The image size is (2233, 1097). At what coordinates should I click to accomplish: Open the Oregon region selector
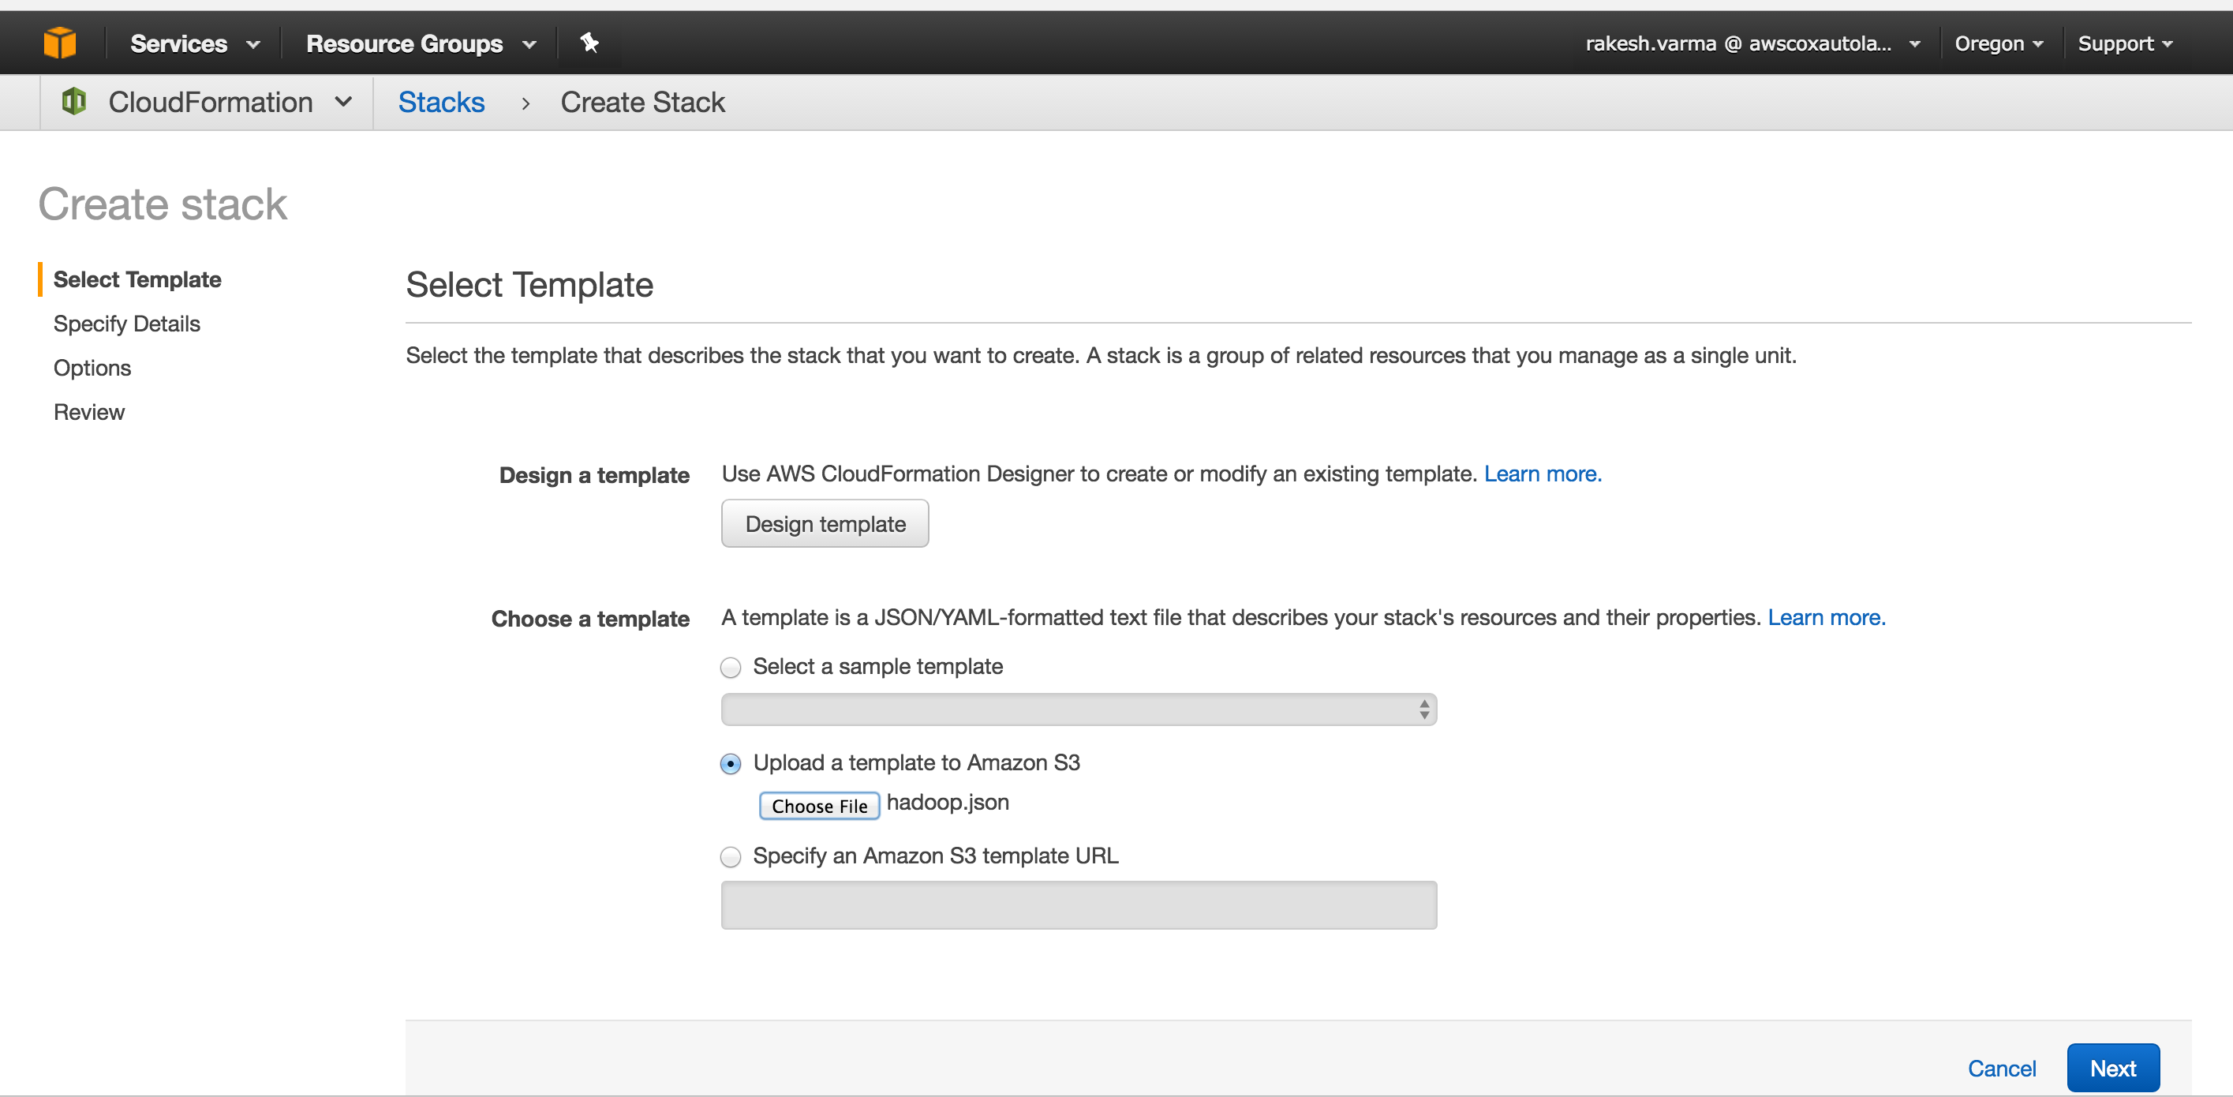[1997, 43]
